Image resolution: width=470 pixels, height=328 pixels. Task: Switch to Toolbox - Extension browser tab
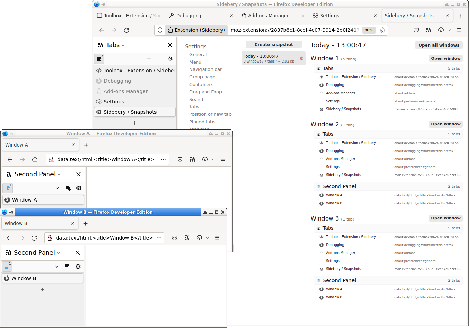tap(129, 16)
